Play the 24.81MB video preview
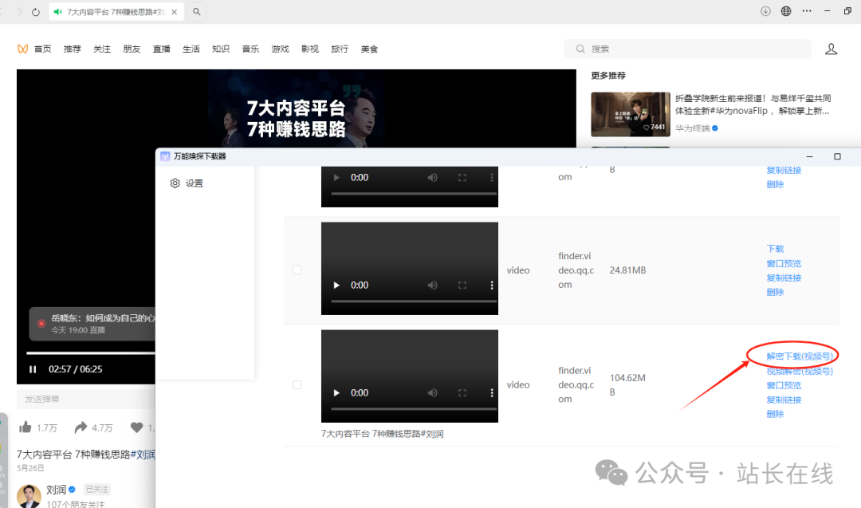The height and width of the screenshot is (508, 861). (x=336, y=285)
